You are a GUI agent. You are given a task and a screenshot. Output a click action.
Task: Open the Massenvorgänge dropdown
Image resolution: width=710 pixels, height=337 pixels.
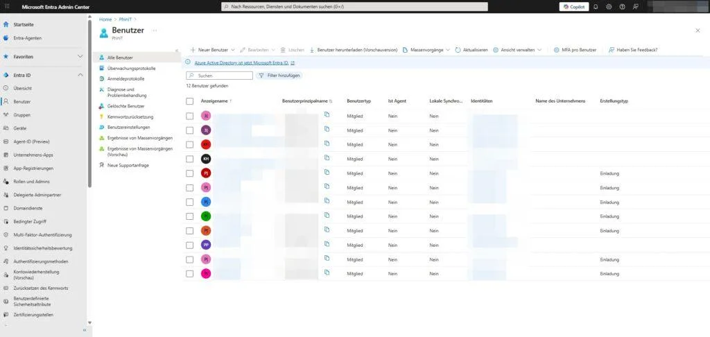(x=448, y=50)
